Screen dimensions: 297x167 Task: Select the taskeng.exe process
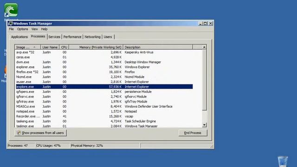click(x=104, y=121)
